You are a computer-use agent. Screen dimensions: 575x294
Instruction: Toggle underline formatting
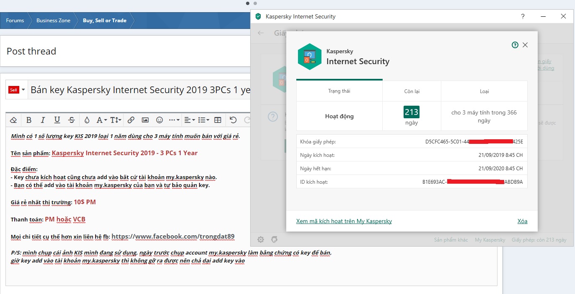coord(57,120)
